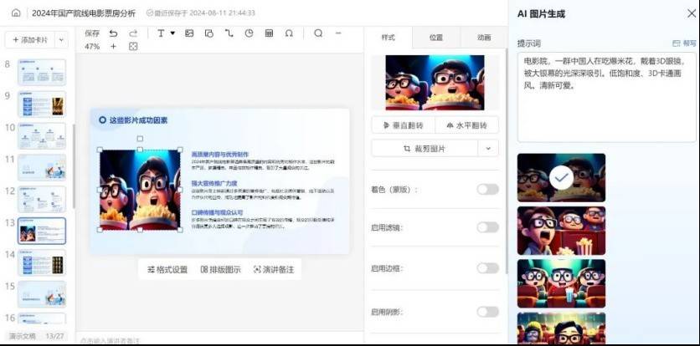Undo the last action
Image resolution: width=700 pixels, height=346 pixels.
pyautogui.click(x=113, y=33)
